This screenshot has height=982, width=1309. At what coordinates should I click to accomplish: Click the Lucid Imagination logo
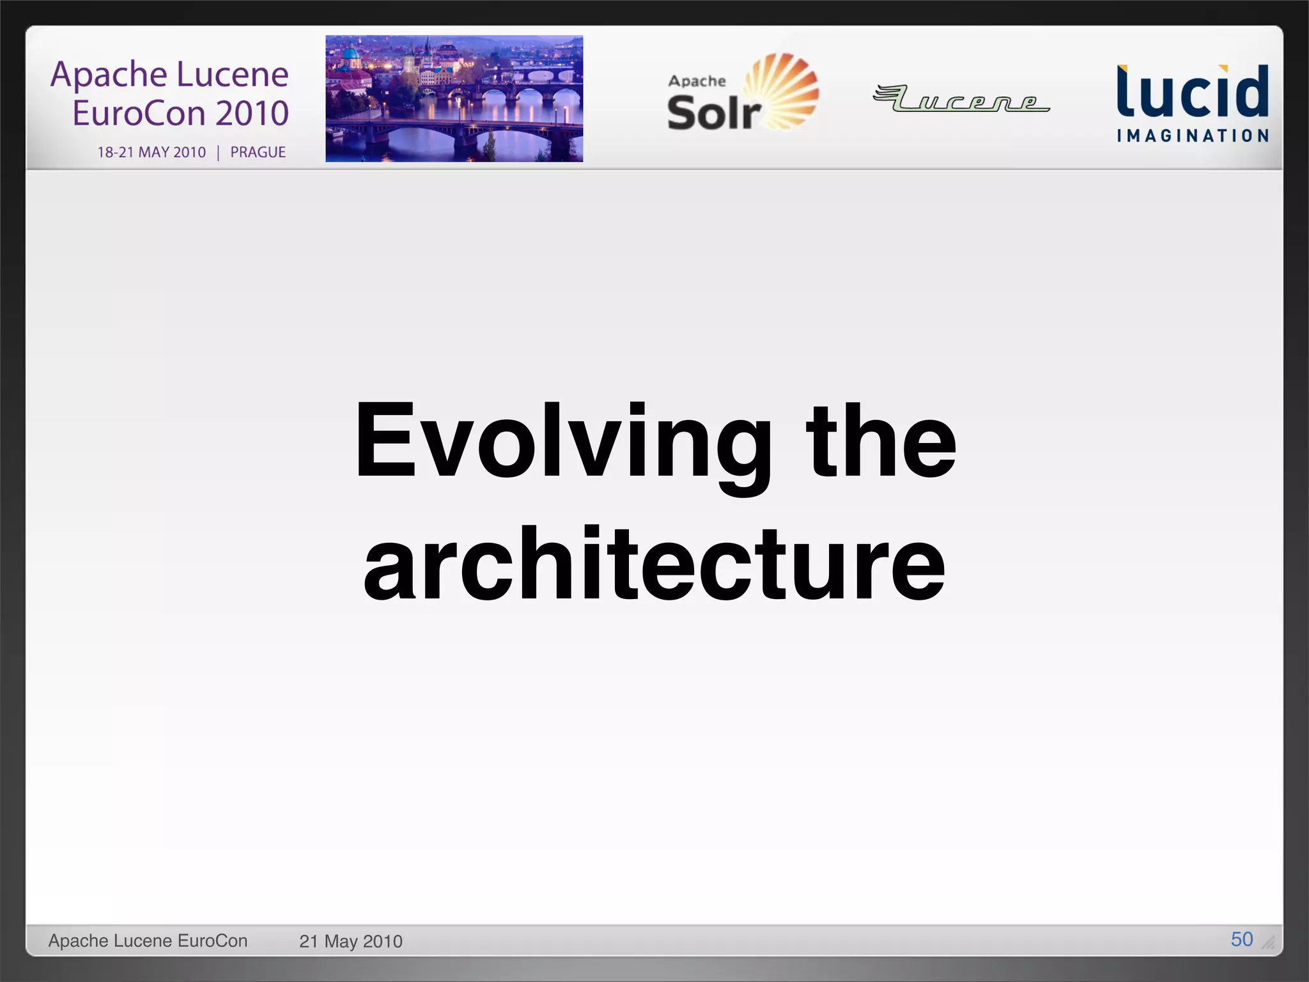[1193, 103]
